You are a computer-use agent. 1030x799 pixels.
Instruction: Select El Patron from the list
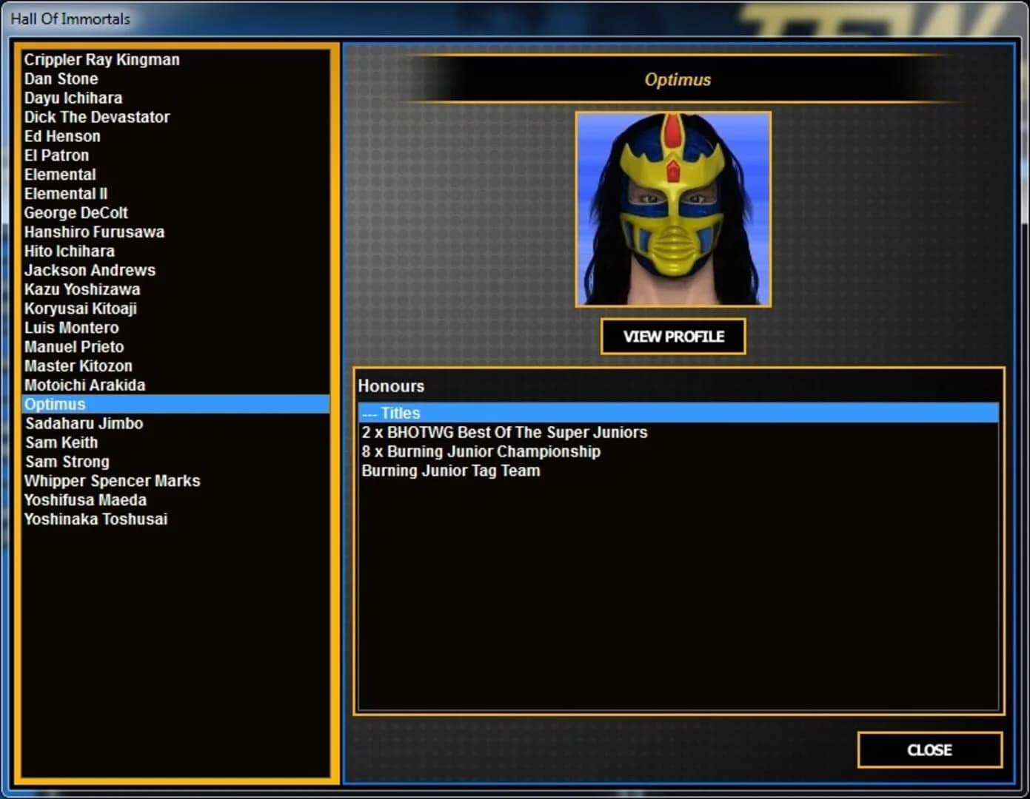click(x=57, y=155)
